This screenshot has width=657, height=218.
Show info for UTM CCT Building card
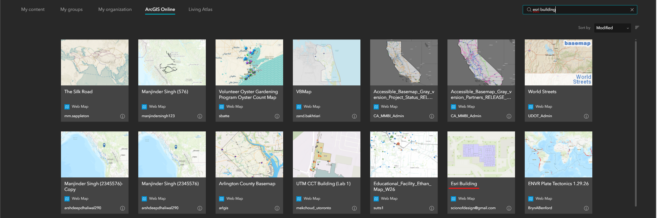coord(354,208)
